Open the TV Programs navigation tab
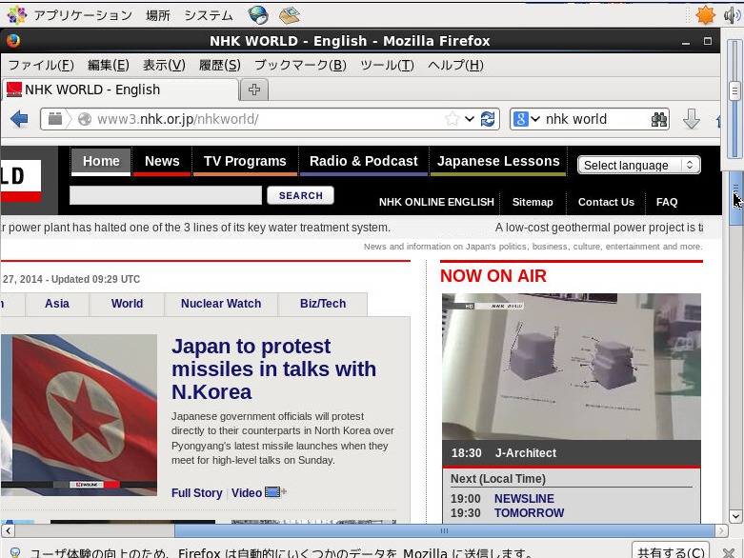744x558 pixels. point(245,162)
